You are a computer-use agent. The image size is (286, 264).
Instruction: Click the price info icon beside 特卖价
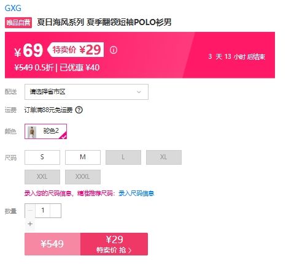(x=114, y=50)
